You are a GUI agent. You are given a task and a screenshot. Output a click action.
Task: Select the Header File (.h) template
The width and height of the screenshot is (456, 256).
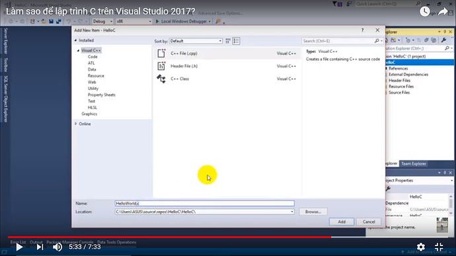click(227, 66)
